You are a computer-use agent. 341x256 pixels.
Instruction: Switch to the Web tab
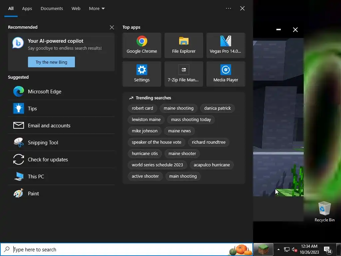[76, 8]
